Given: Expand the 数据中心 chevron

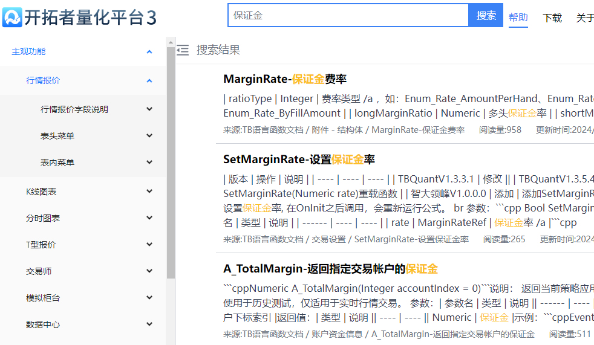Looking at the screenshot, I should 149,324.
